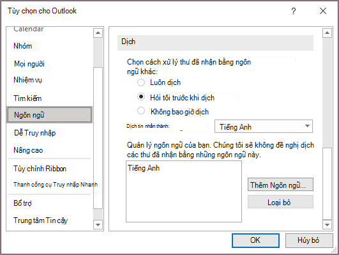Click the 'Dịch' section header
Image resolution: width=339 pixels, height=255 pixels.
(x=215, y=43)
